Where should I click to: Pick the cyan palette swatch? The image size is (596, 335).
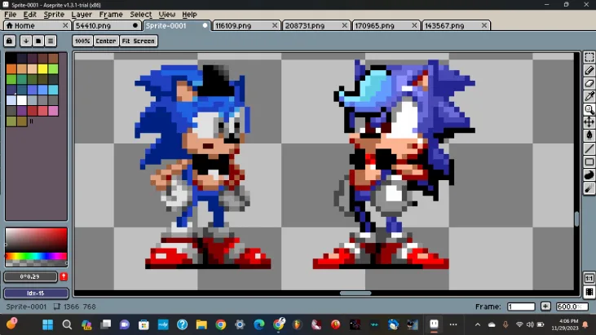[x=53, y=90]
